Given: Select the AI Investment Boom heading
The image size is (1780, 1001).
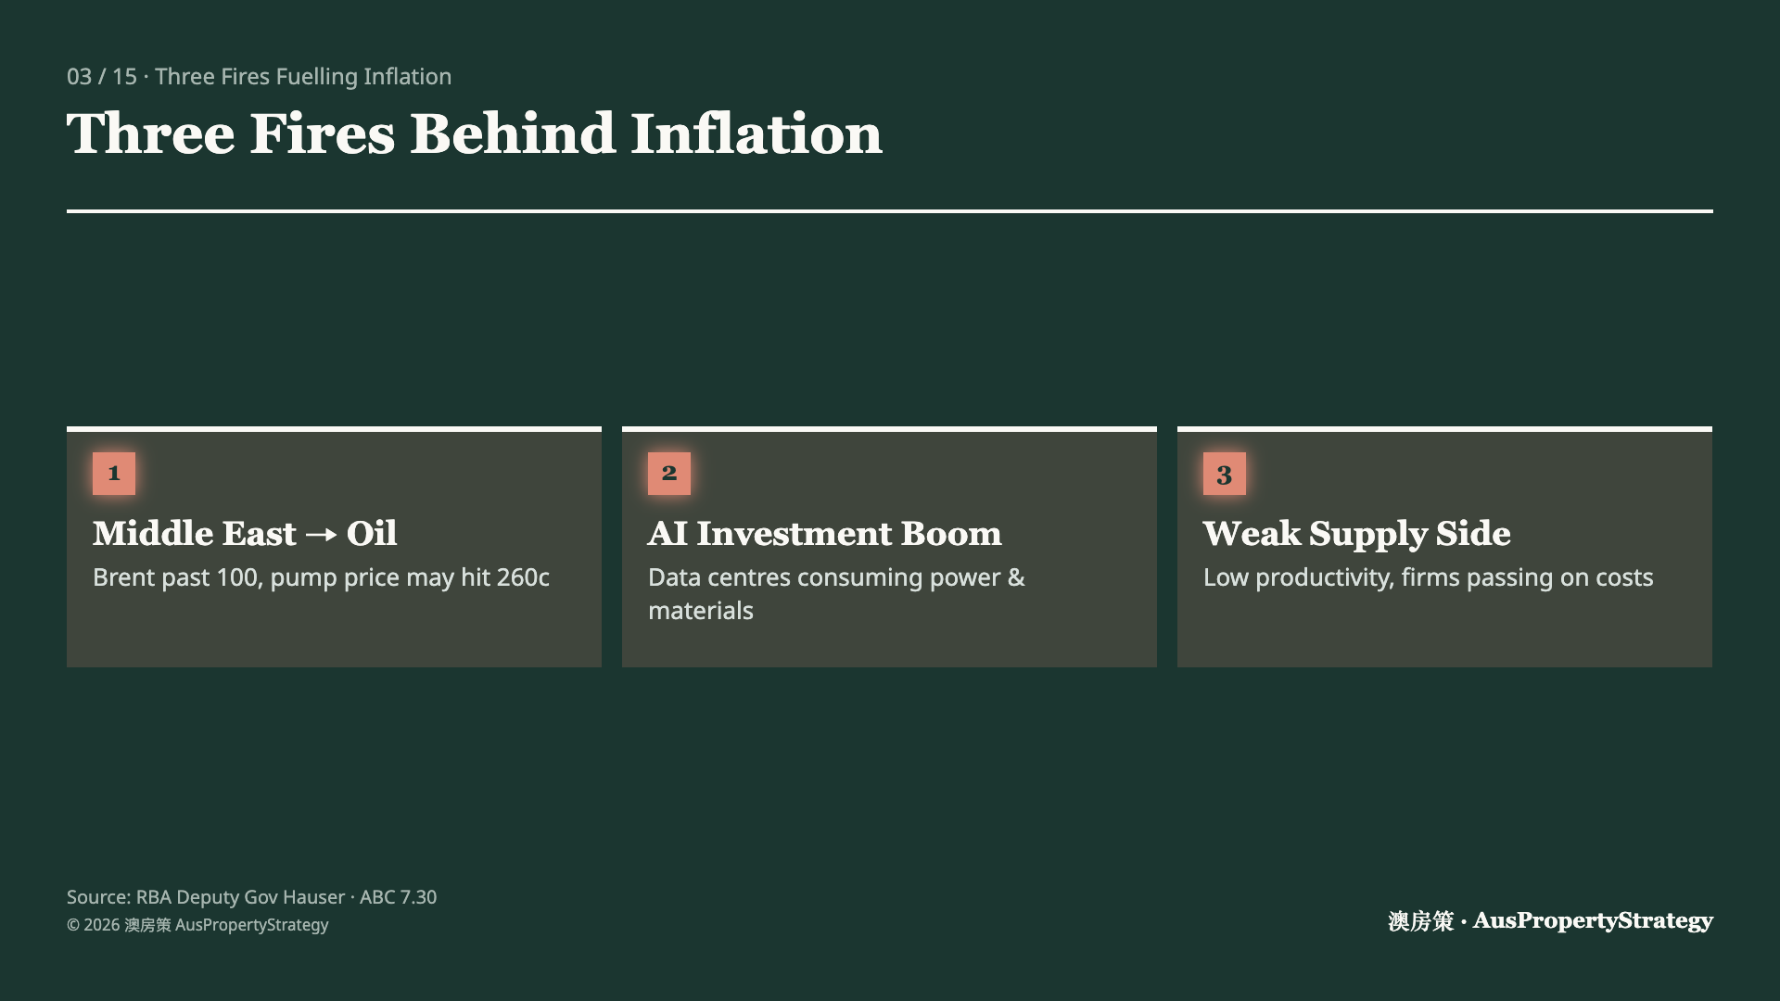Looking at the screenshot, I should (825, 534).
